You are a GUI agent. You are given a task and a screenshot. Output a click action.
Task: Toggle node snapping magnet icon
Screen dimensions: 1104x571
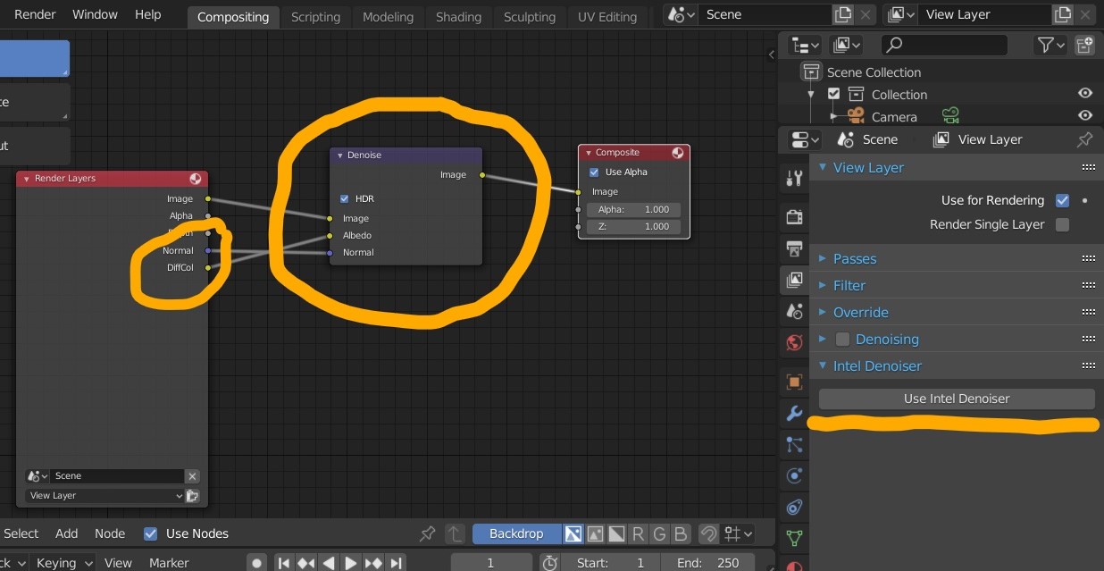707,533
